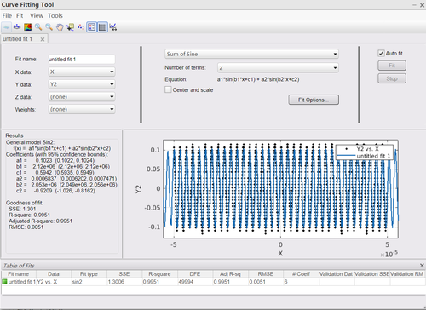Viewport: 426px width, 310px height.
Task: Click the fitted curve plot area
Action: (280, 189)
